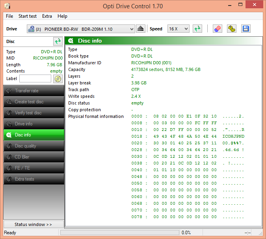Screen dimensions: 266x239
Task: Open the 16 X speed dropdown
Action: [178, 29]
